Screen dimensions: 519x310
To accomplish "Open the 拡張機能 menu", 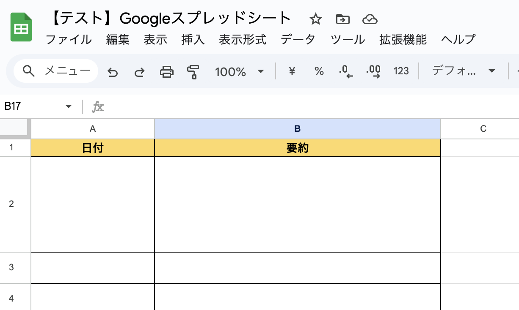I will [403, 40].
